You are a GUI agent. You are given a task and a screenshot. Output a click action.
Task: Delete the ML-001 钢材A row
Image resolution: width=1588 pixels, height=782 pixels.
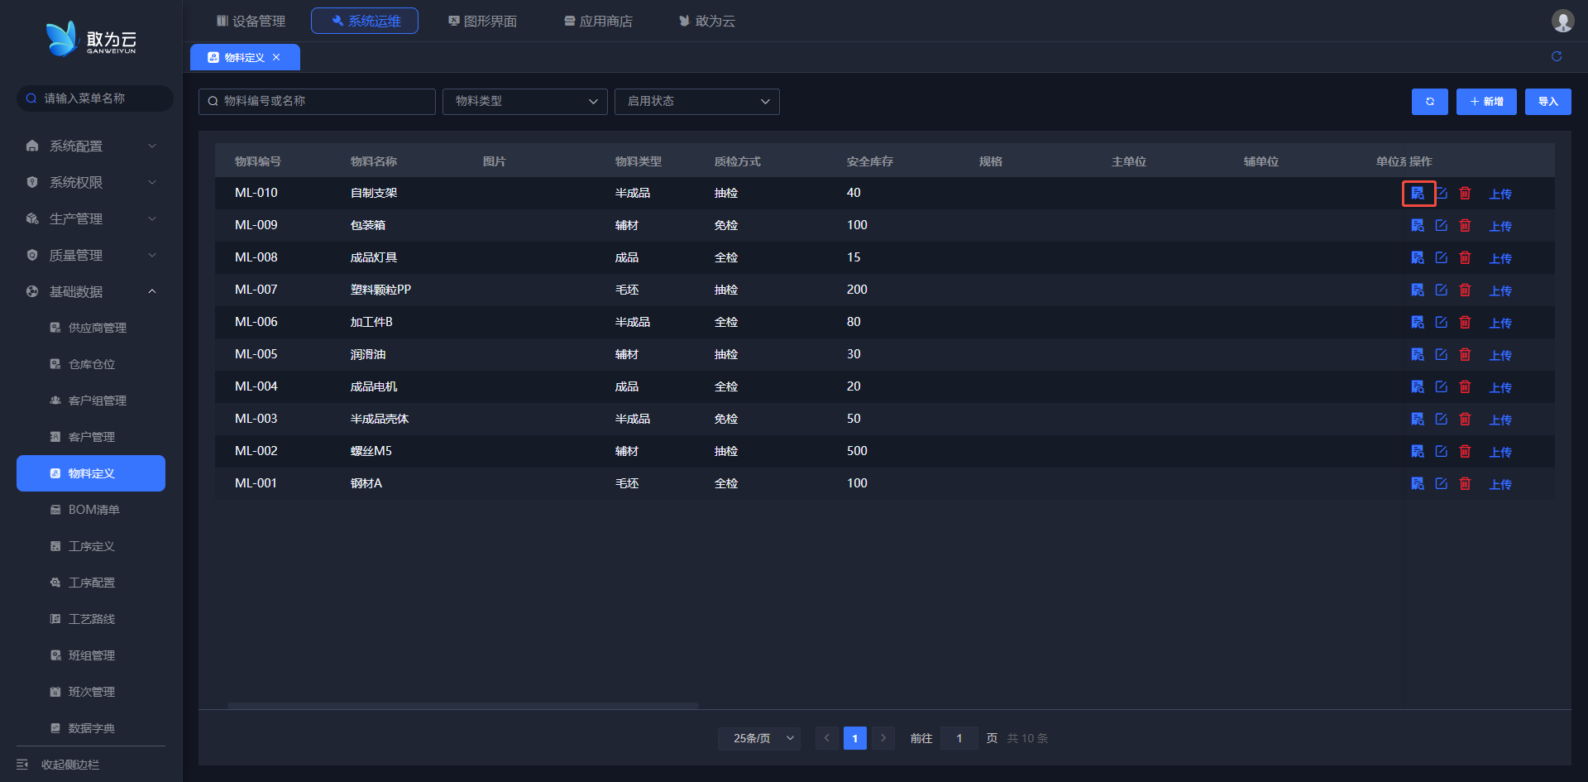click(x=1465, y=484)
